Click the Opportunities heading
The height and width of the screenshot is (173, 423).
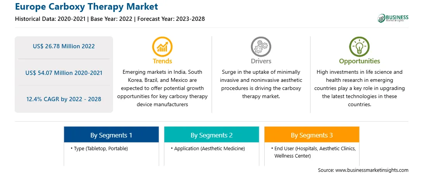359,61
